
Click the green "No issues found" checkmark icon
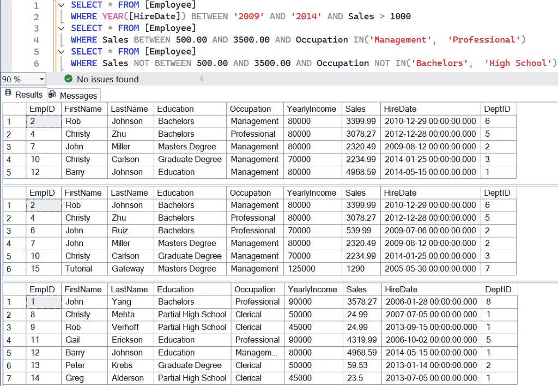click(68, 79)
